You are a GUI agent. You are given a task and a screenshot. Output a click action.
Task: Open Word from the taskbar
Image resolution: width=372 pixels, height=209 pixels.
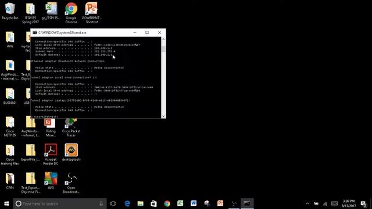(x=194, y=204)
